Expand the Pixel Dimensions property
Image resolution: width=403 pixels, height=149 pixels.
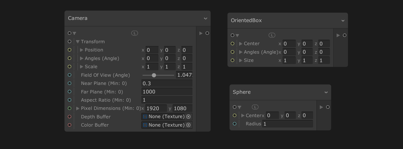(x=78, y=108)
